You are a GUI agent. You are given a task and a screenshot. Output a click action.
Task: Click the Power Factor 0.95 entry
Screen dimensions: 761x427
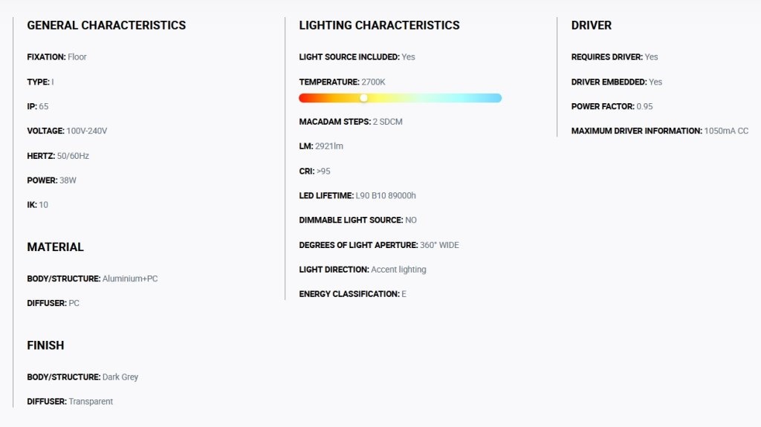coord(612,106)
